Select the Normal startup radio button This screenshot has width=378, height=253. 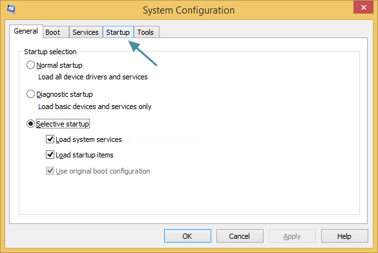pos(30,65)
